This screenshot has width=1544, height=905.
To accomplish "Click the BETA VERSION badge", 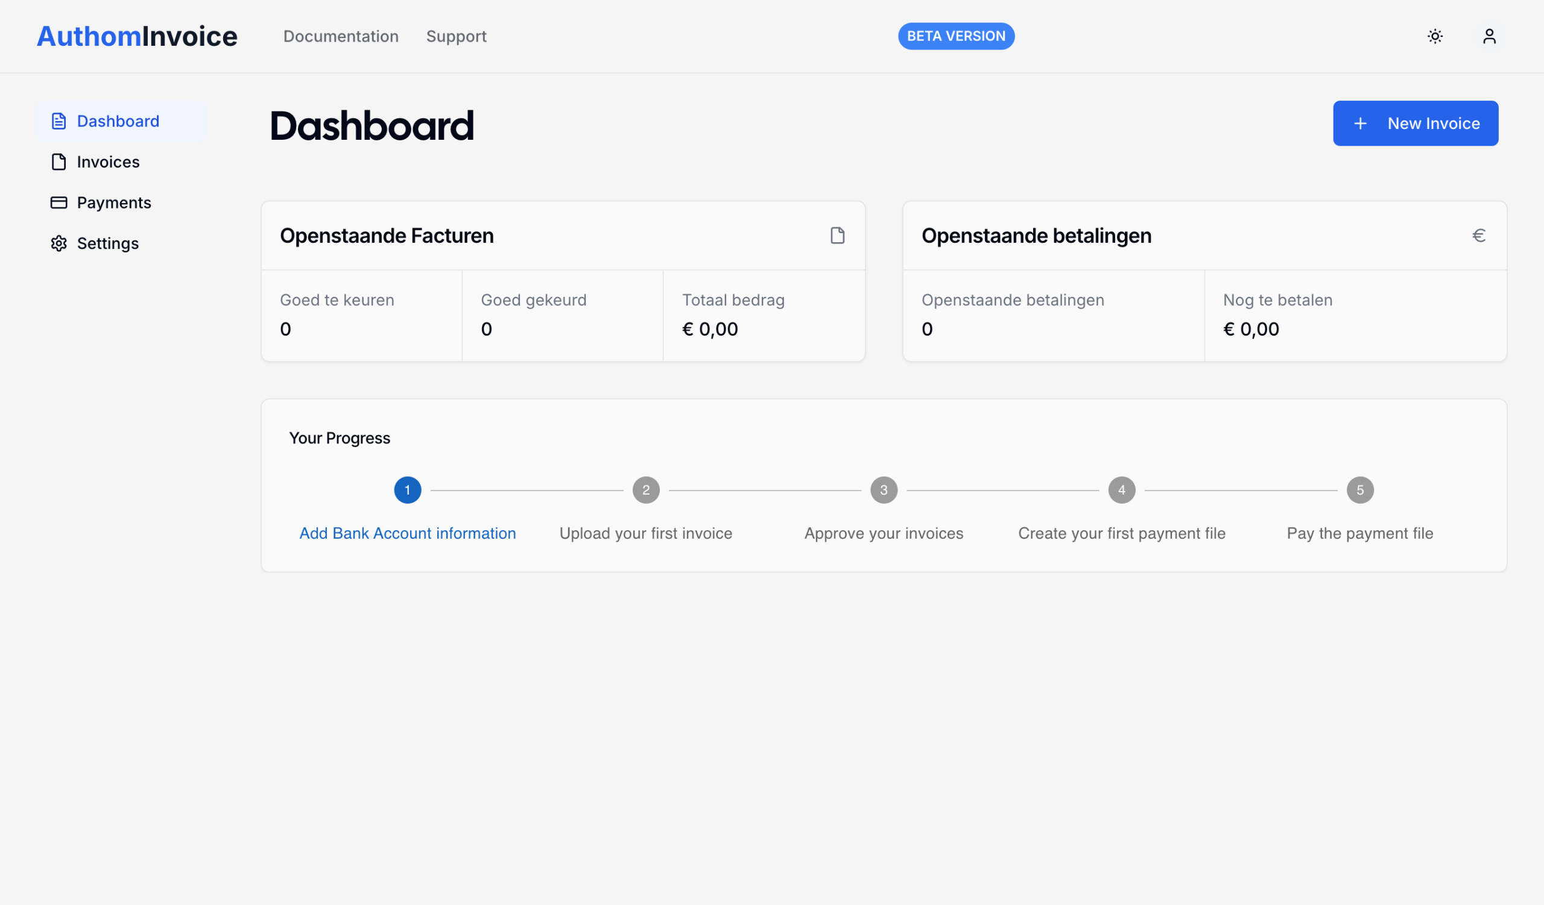I will (956, 36).
